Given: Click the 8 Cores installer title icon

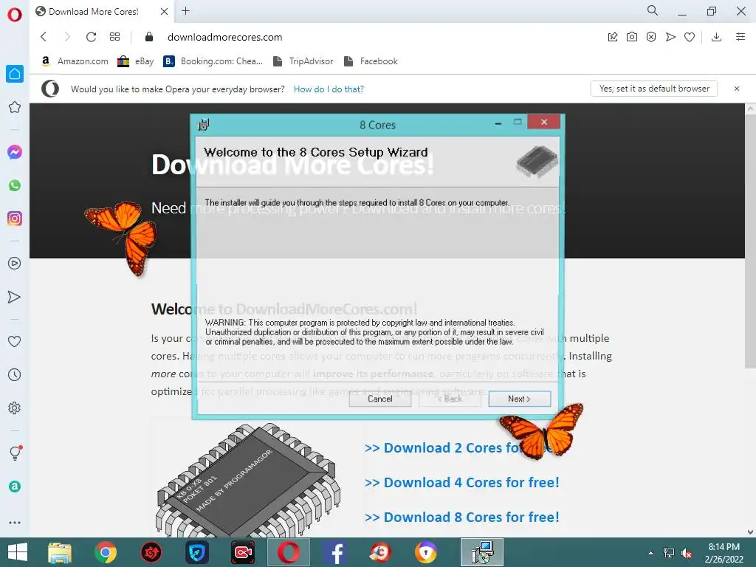Looking at the screenshot, I should [x=204, y=124].
